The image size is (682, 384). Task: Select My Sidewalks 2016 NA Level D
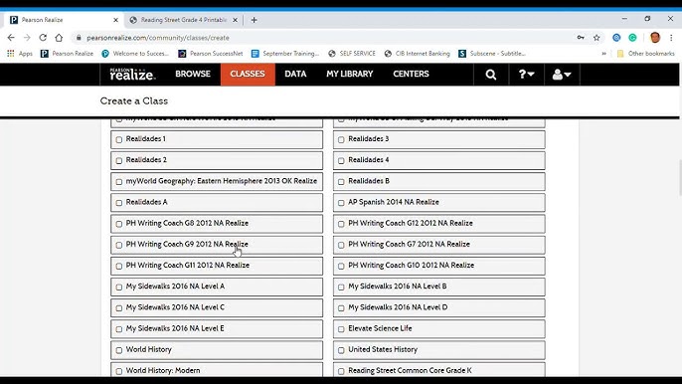(x=438, y=307)
